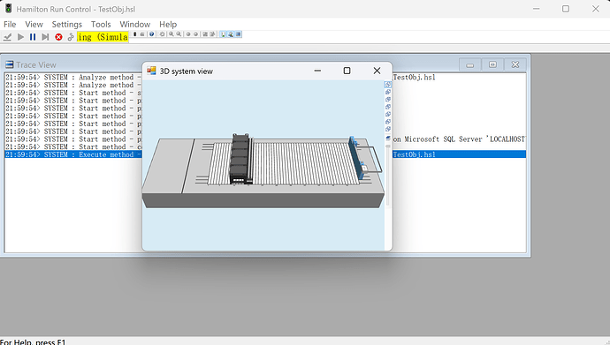
Task: Click the small lock toolbar icon
Action: coord(142,34)
